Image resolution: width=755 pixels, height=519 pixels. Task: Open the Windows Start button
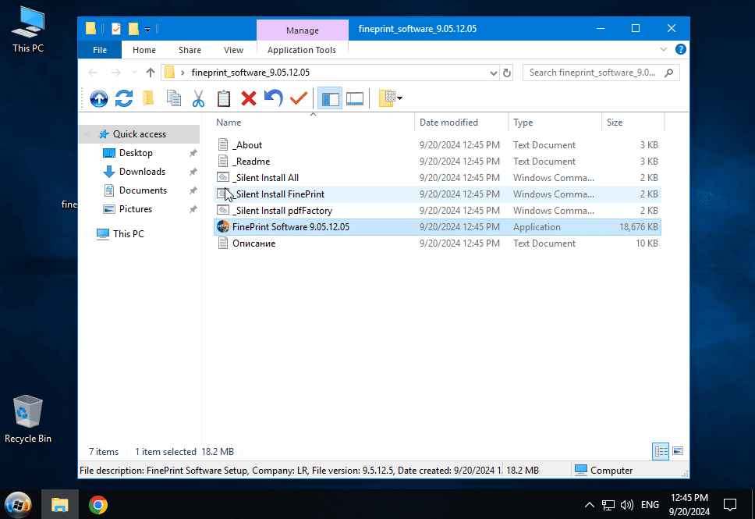[x=18, y=504]
